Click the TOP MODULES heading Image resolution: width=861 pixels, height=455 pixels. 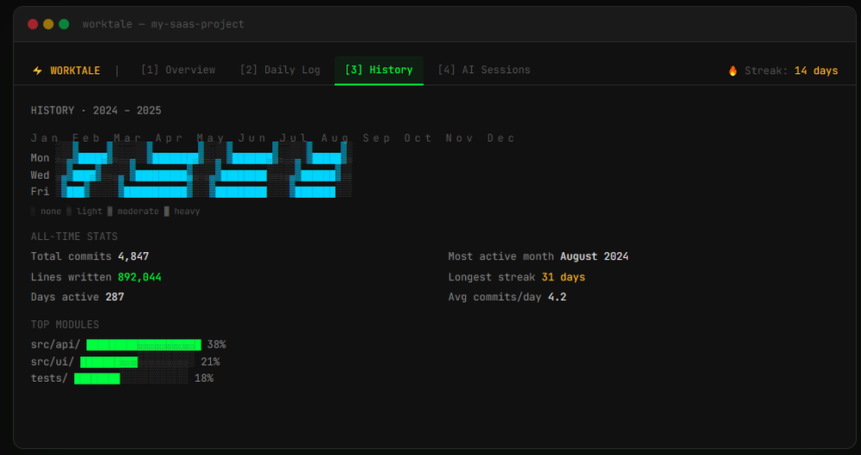(65, 324)
